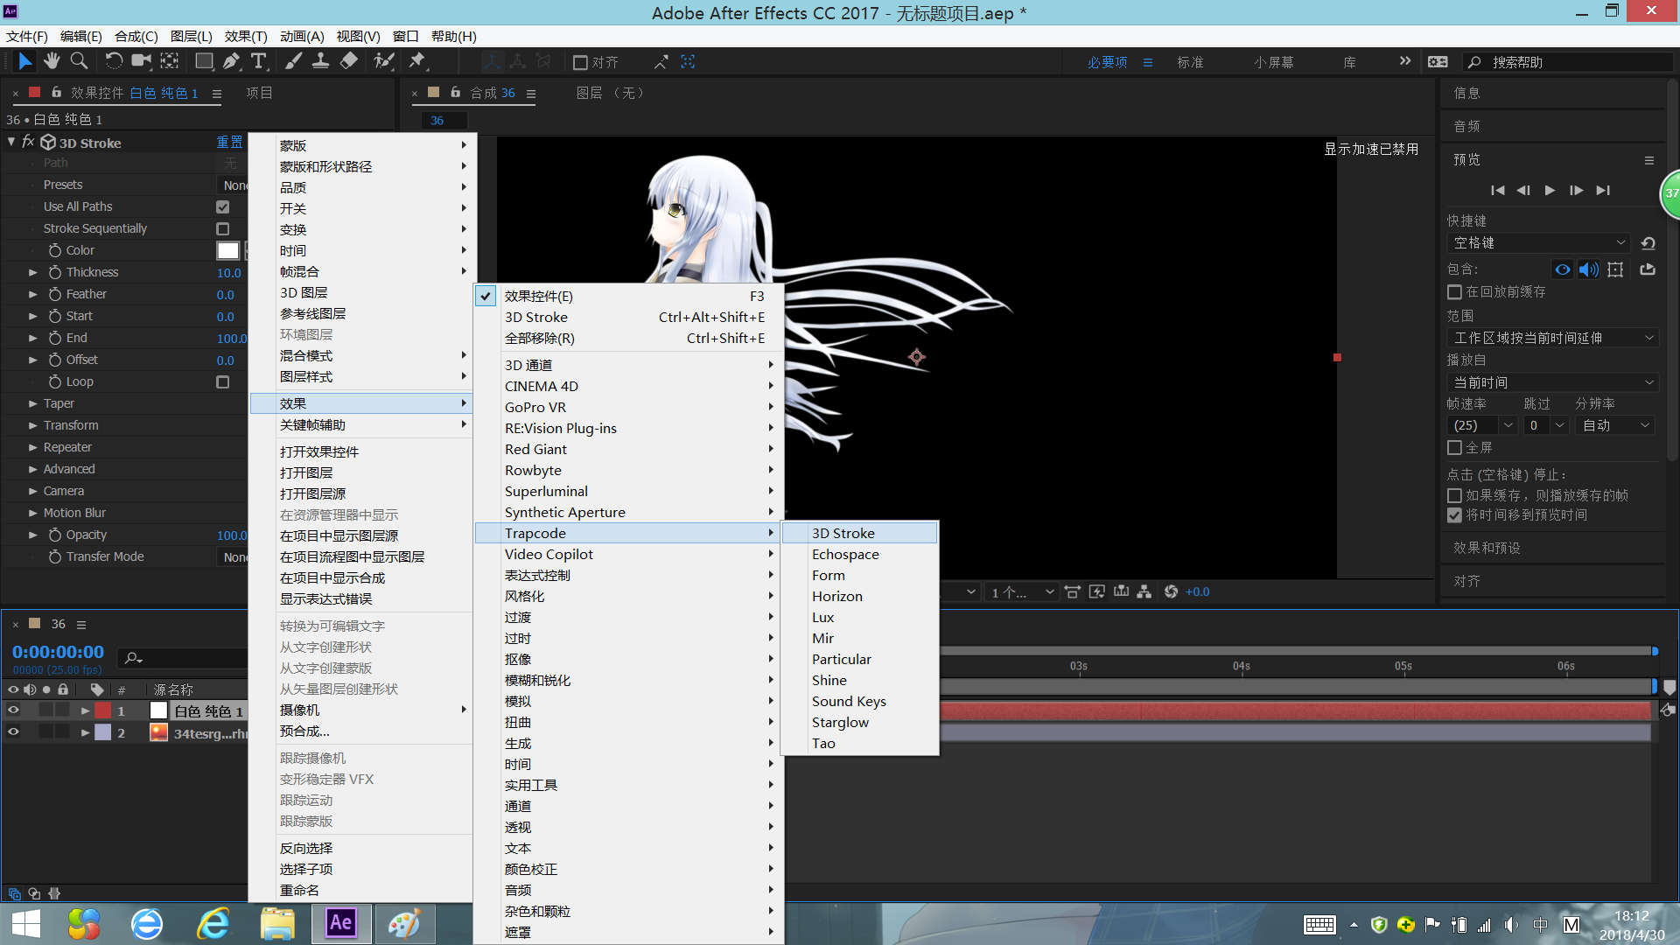Expand the Thickness property
Viewport: 1680px width, 945px height.
click(33, 273)
